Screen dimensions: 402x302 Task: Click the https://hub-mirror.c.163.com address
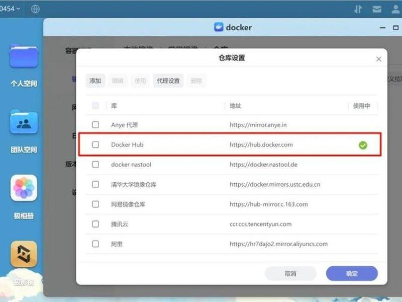point(269,204)
